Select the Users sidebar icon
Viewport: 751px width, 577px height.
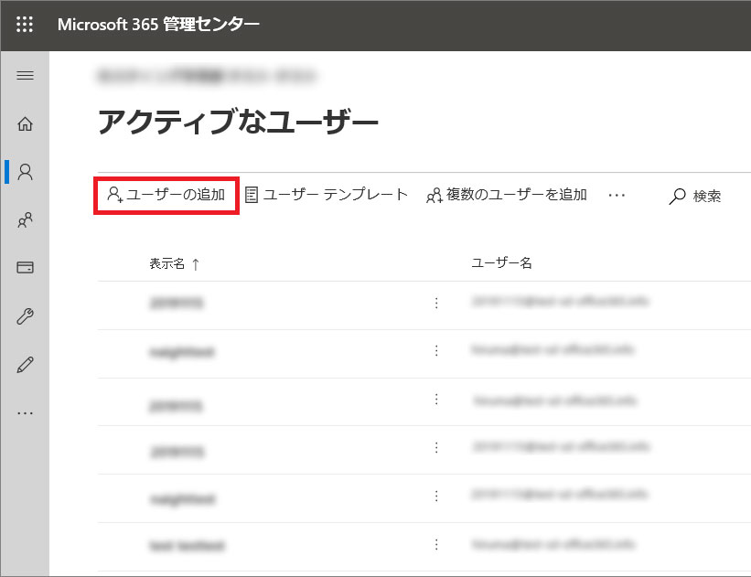click(x=25, y=171)
